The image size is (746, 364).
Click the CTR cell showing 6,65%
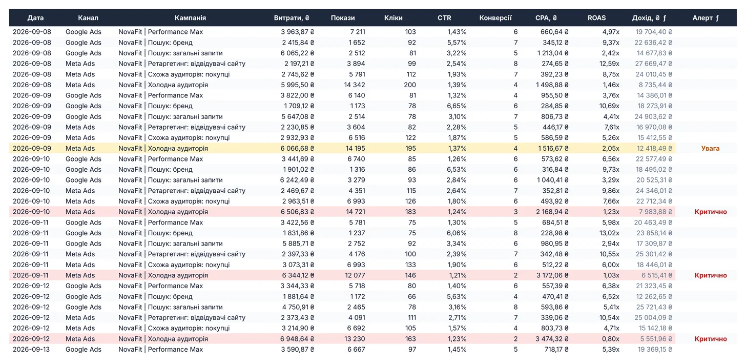[x=457, y=106]
